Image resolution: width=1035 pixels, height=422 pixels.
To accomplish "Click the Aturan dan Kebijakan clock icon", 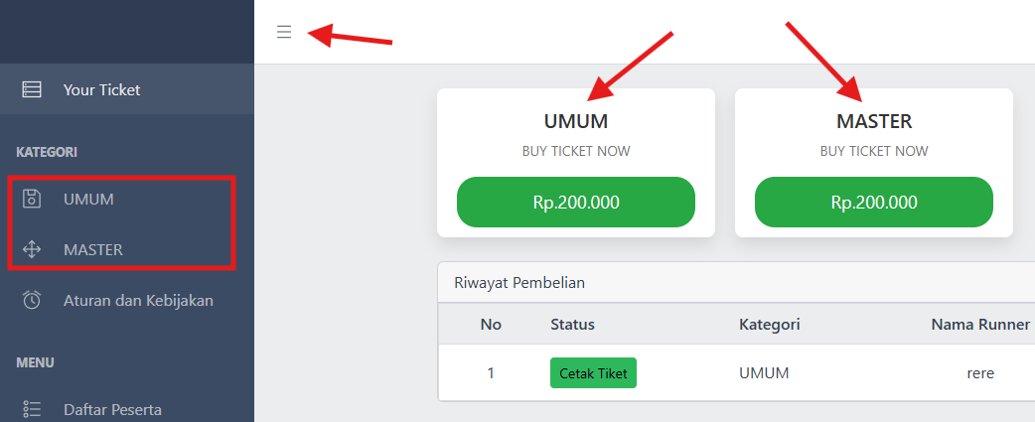I will pos(32,300).
